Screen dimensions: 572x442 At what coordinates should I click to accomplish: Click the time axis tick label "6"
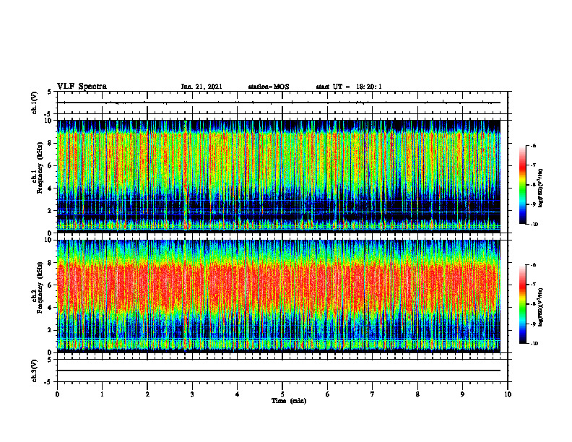(328, 394)
